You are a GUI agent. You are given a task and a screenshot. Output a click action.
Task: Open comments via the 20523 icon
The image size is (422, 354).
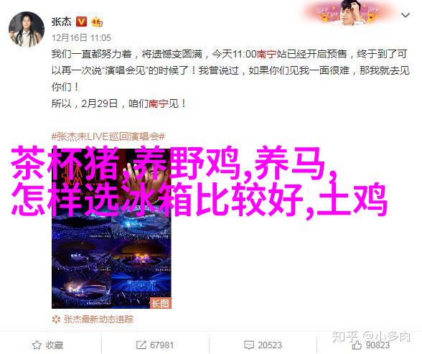click(x=249, y=345)
